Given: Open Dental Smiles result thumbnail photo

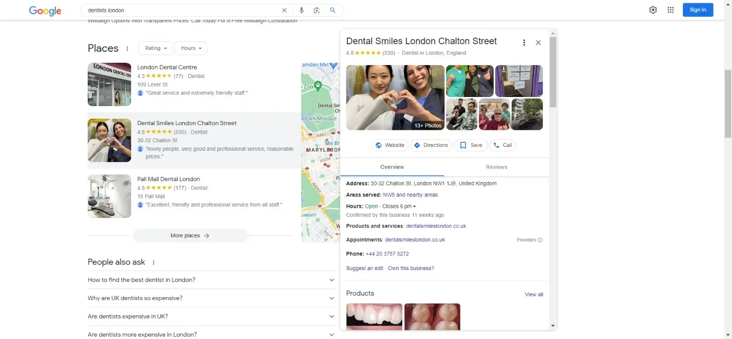Looking at the screenshot, I should pos(109,141).
